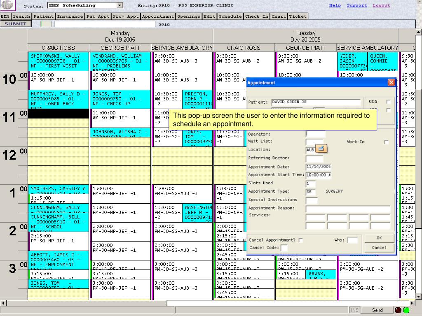Click the Cancel Code field
The image size is (422, 316).
(284, 247)
